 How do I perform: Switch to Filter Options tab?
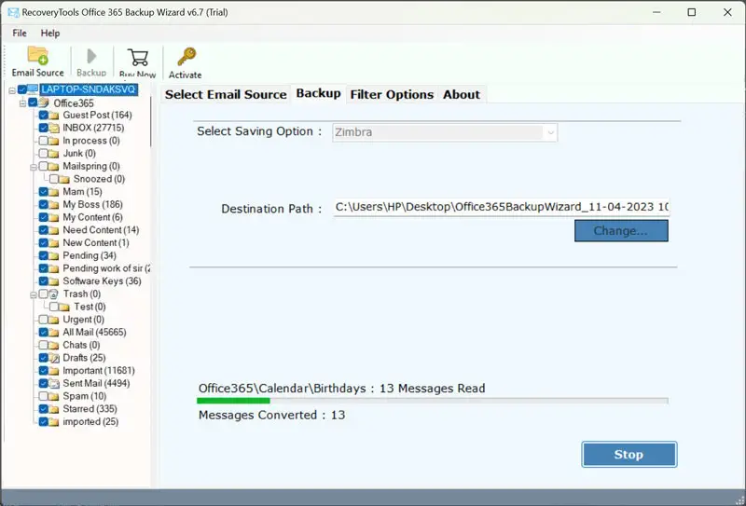pyautogui.click(x=392, y=94)
